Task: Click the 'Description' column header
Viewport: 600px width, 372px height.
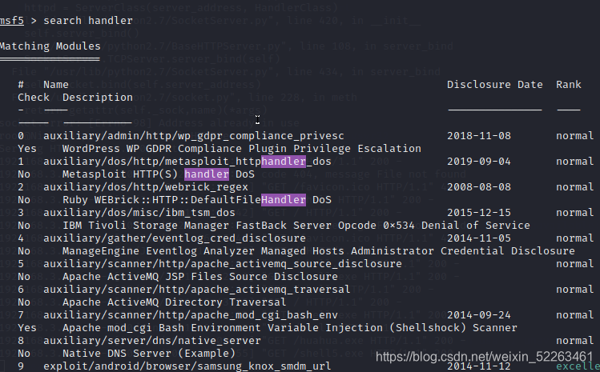Action: click(98, 98)
